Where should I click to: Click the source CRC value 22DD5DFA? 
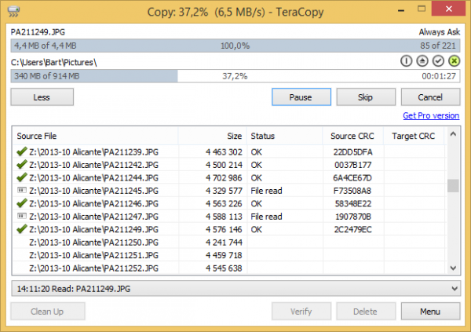point(353,152)
